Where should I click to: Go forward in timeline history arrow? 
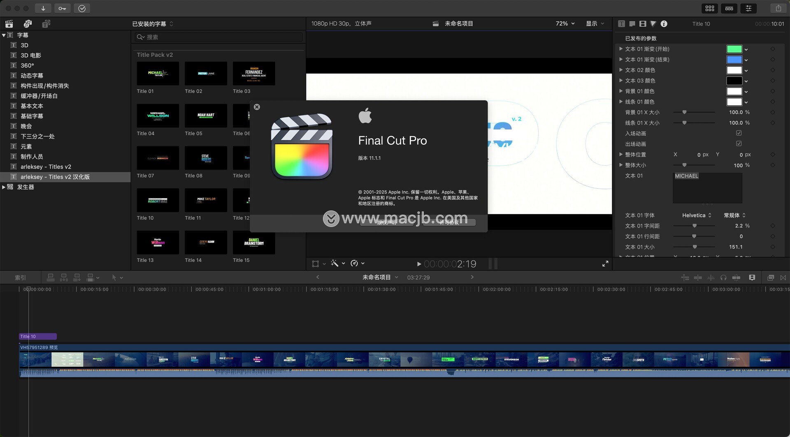point(472,277)
